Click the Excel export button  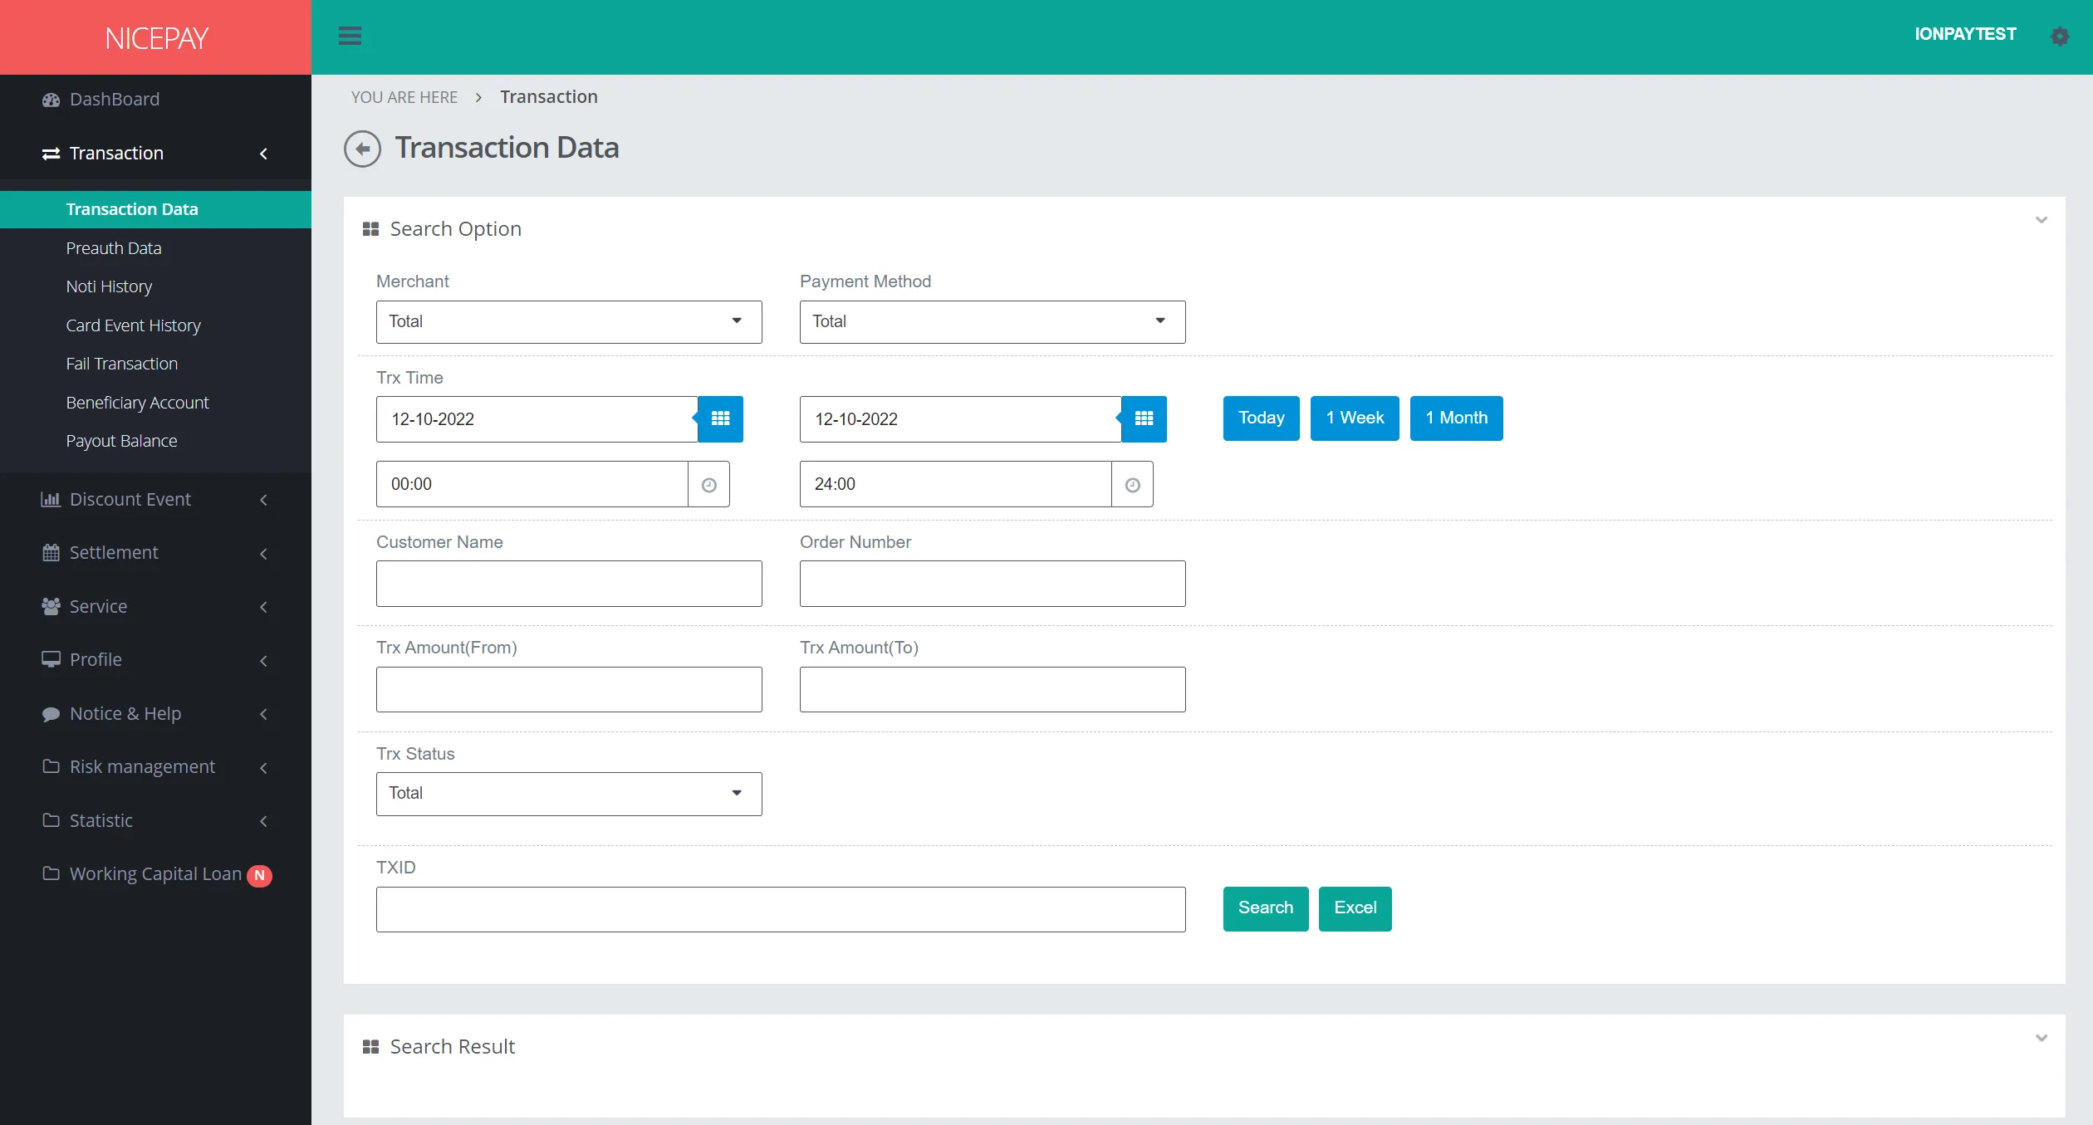[x=1355, y=907]
